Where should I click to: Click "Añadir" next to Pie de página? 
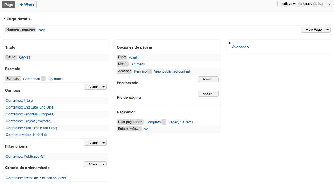tap(208, 94)
